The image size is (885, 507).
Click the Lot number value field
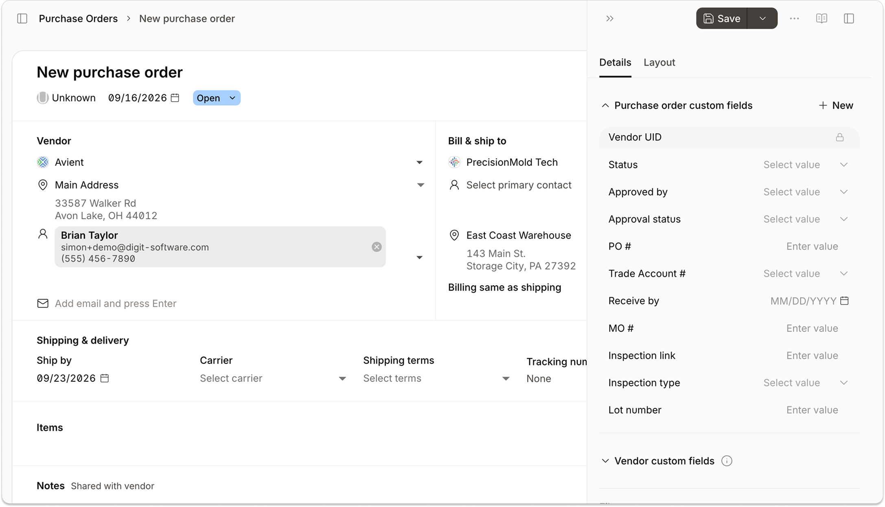[x=812, y=410]
